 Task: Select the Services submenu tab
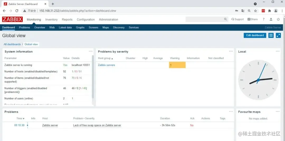(x=134, y=27)
